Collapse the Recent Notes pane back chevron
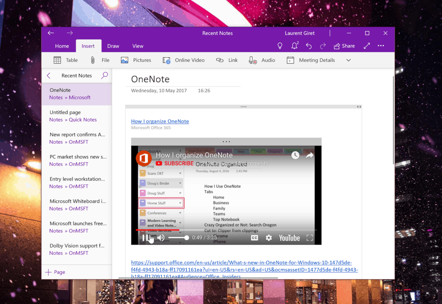The image size is (442, 304). tap(49, 76)
